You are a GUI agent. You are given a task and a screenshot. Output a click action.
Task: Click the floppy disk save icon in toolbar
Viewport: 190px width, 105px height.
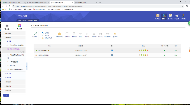pos(100,34)
